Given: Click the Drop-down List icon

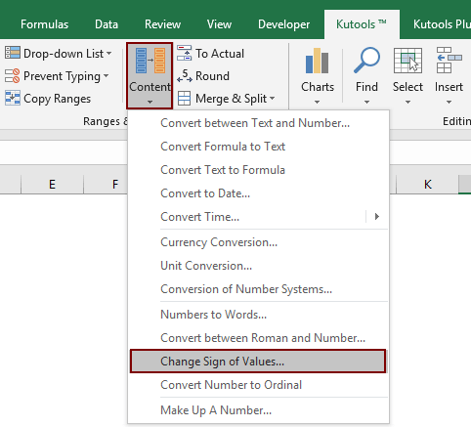Looking at the screenshot, I should (x=13, y=53).
